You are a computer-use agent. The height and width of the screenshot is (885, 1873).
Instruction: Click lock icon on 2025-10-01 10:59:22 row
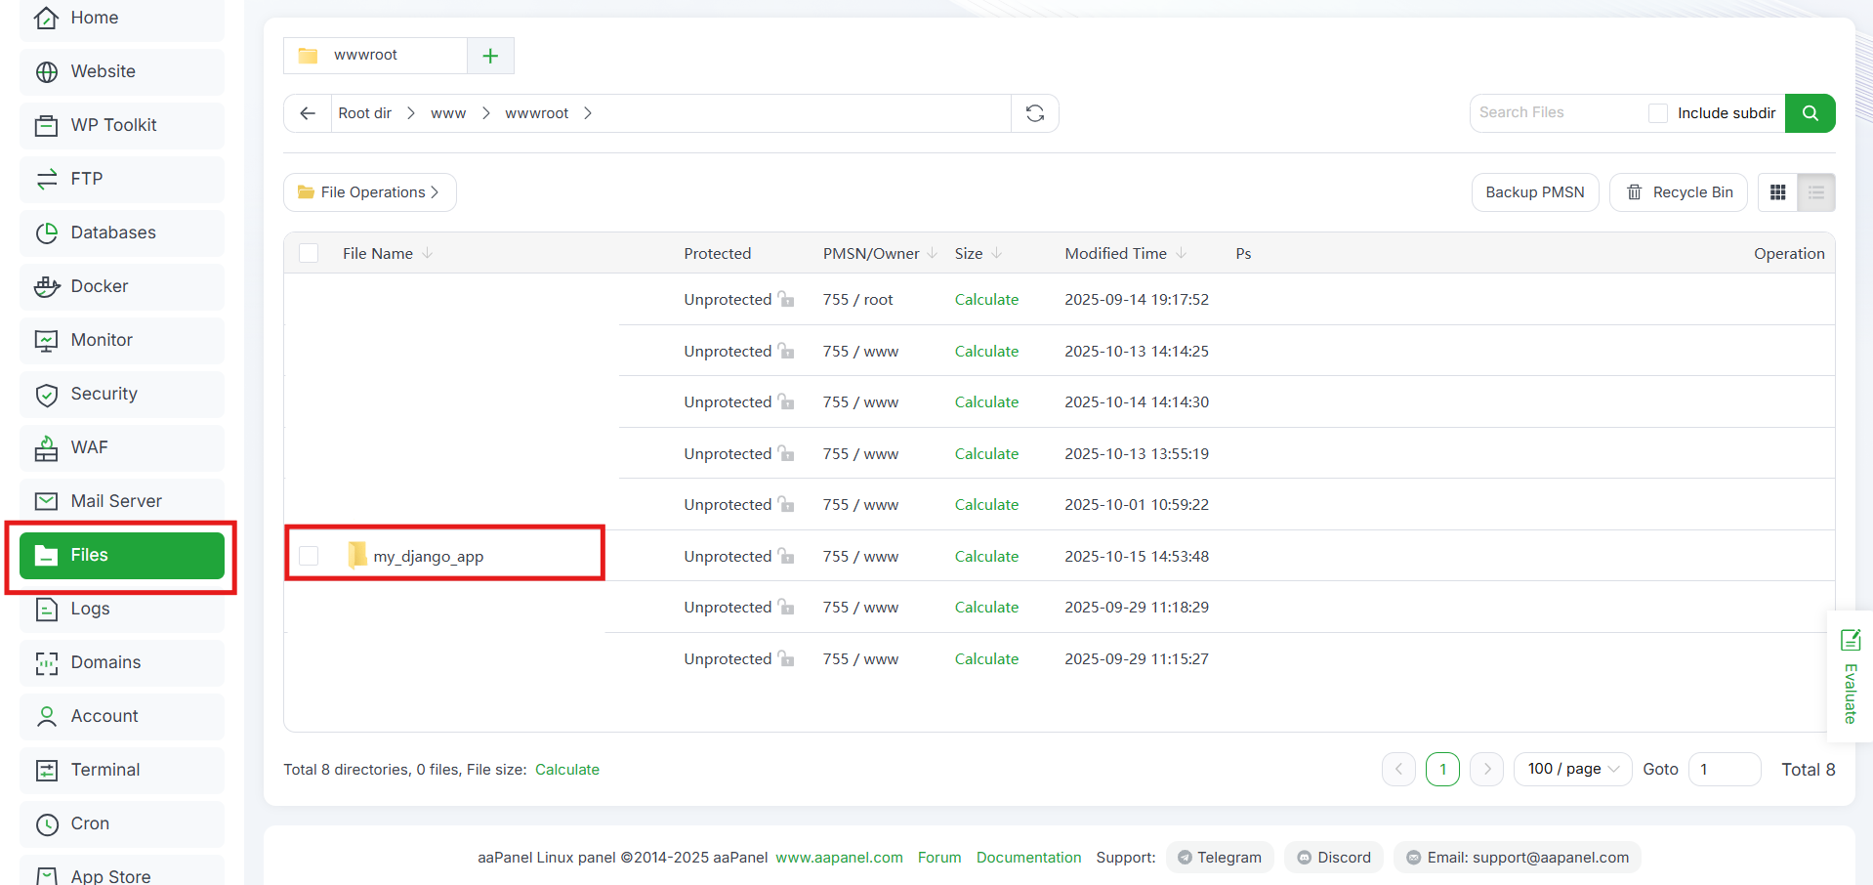pyautogui.click(x=786, y=504)
